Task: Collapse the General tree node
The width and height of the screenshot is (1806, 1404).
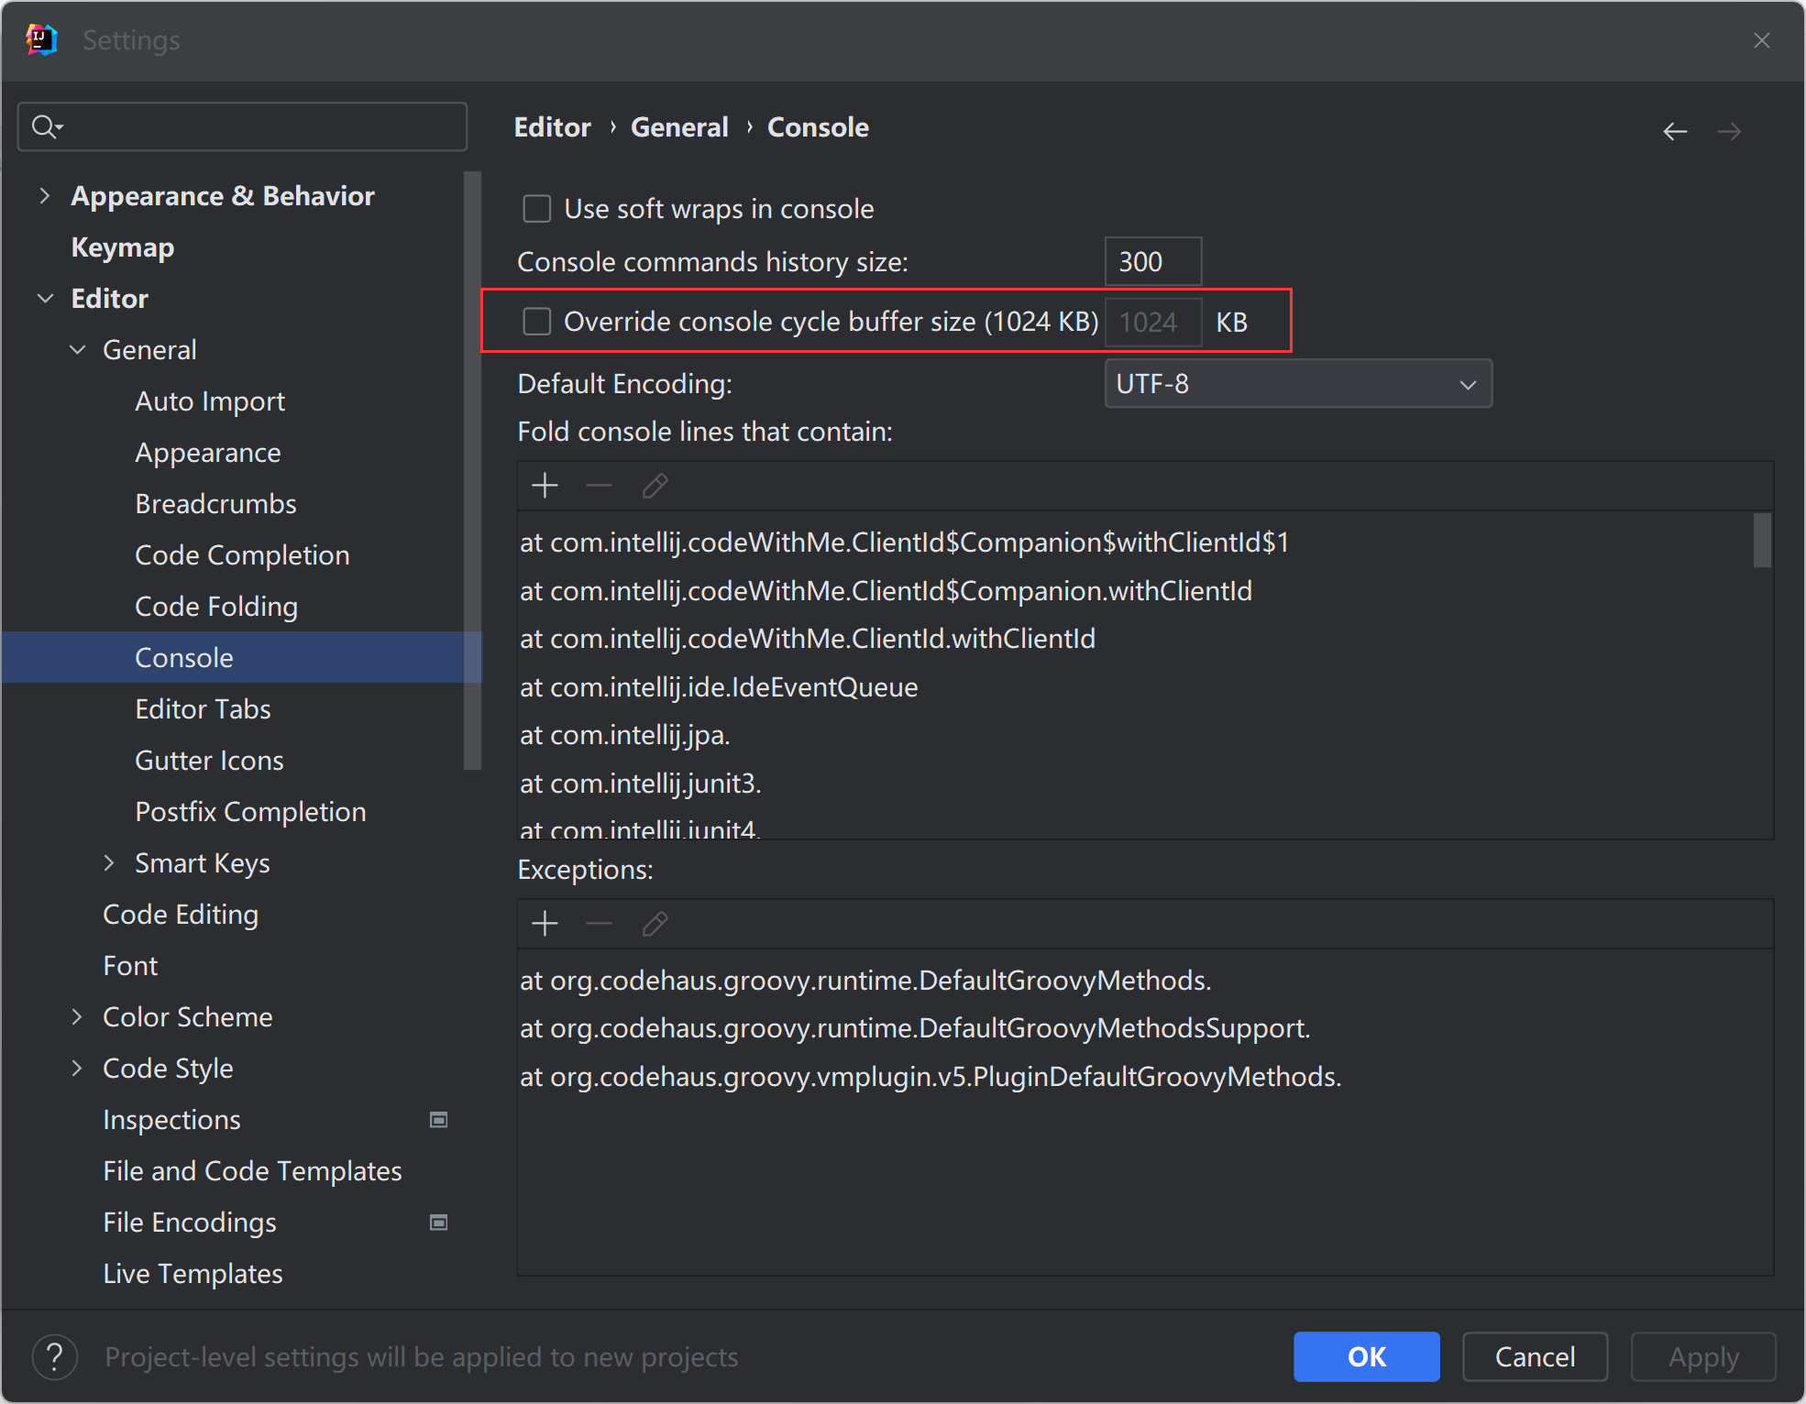Action: [x=78, y=350]
